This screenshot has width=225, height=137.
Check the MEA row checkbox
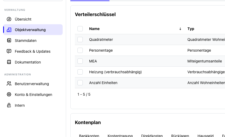click(x=80, y=61)
